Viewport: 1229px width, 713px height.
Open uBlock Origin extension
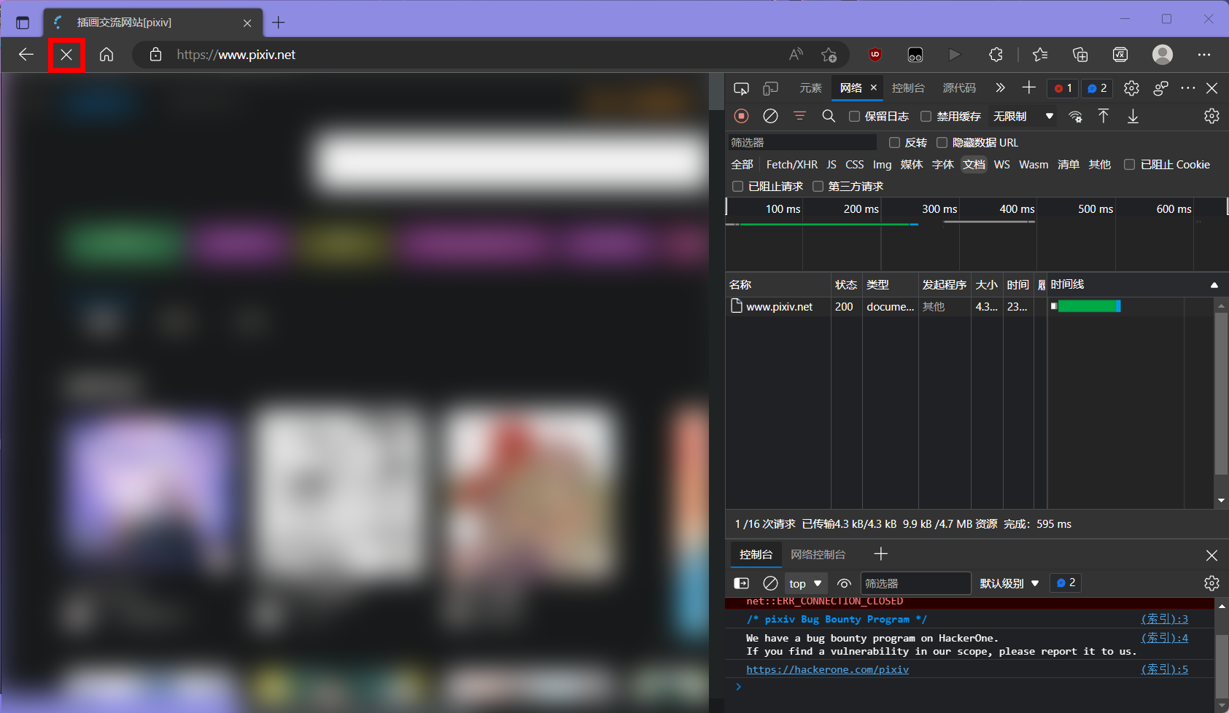[875, 55]
